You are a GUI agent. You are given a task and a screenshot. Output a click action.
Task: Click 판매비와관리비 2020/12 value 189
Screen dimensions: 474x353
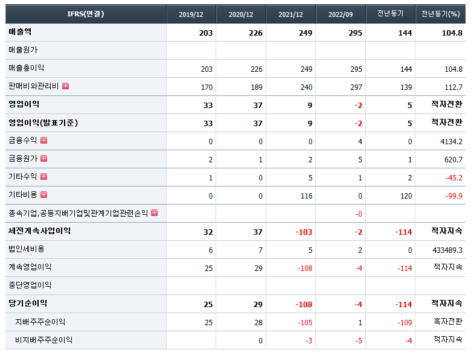click(x=257, y=87)
